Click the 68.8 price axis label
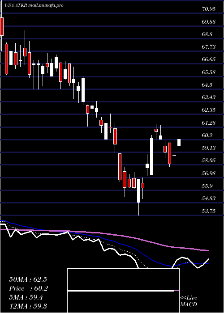This screenshot has width=224, height=313. [207, 34]
